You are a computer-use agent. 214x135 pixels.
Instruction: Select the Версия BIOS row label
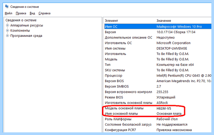click(114, 81)
